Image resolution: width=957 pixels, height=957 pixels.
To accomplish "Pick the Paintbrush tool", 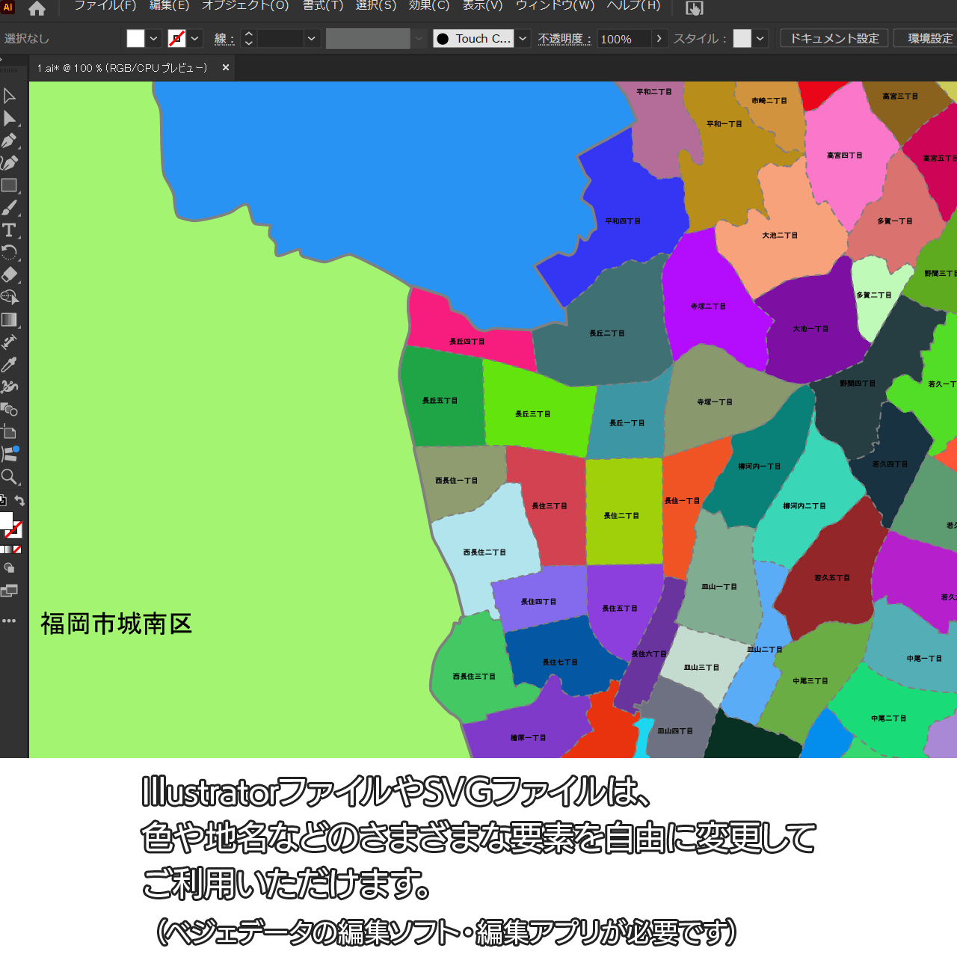I will coord(10,208).
